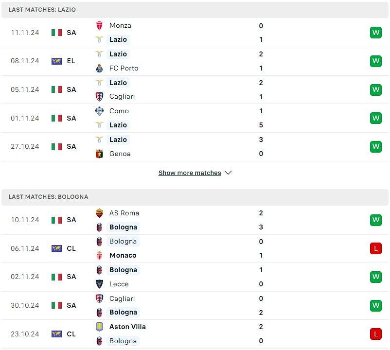Click the Como team logo
Viewport: 390px width, 350px height.
99,111
